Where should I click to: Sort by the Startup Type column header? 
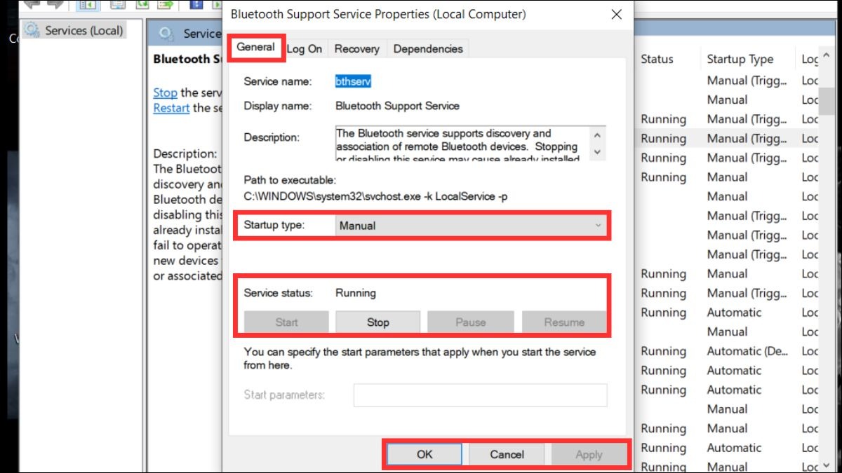(x=740, y=60)
